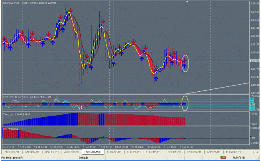Screen dimensions: 261x161
Task: Open the EURJPY,H4 chart tab
Action: [x=134, y=152]
